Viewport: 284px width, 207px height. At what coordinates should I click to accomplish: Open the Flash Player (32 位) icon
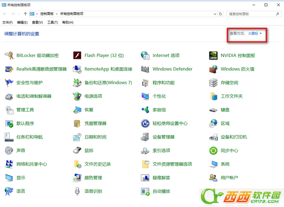pyautogui.click(x=77, y=56)
